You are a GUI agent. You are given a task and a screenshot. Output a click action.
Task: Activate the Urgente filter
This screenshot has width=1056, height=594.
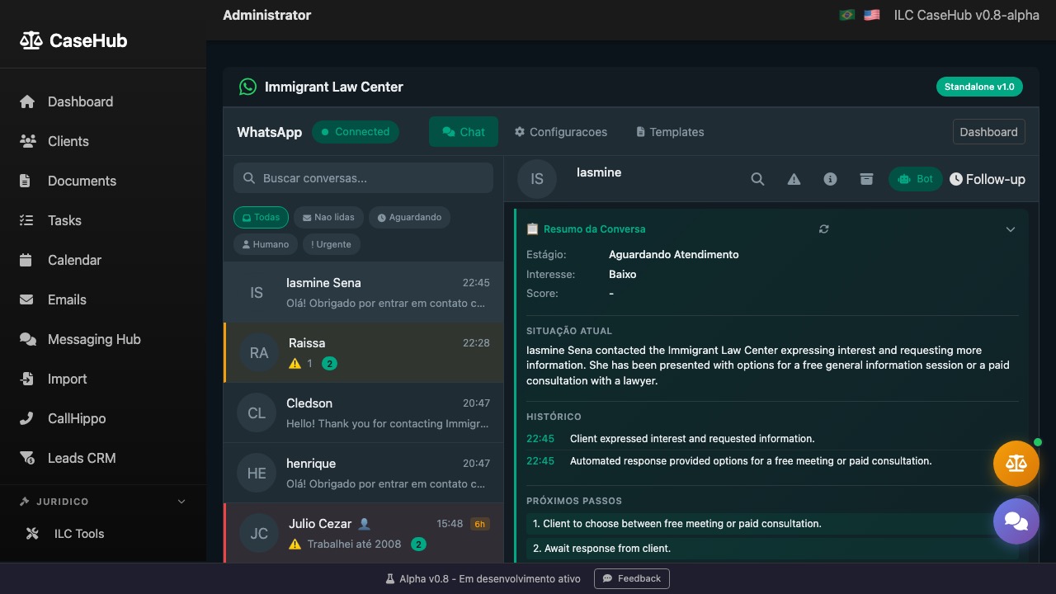point(332,244)
